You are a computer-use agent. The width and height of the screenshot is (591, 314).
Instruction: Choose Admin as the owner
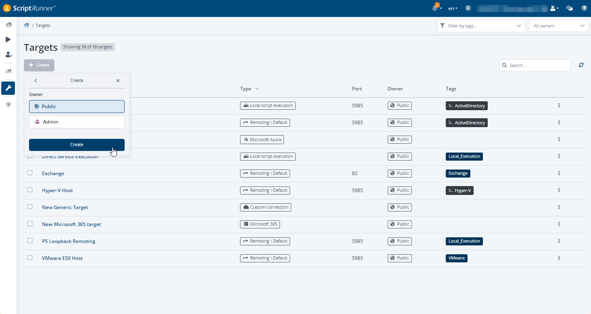click(77, 122)
